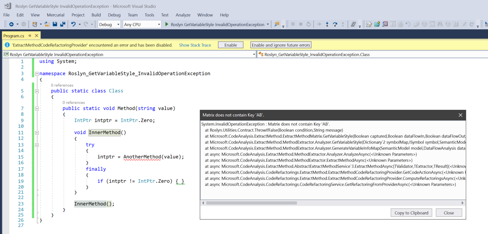Click the Break All pause icon
This screenshot has height=234, width=488.
293,24
